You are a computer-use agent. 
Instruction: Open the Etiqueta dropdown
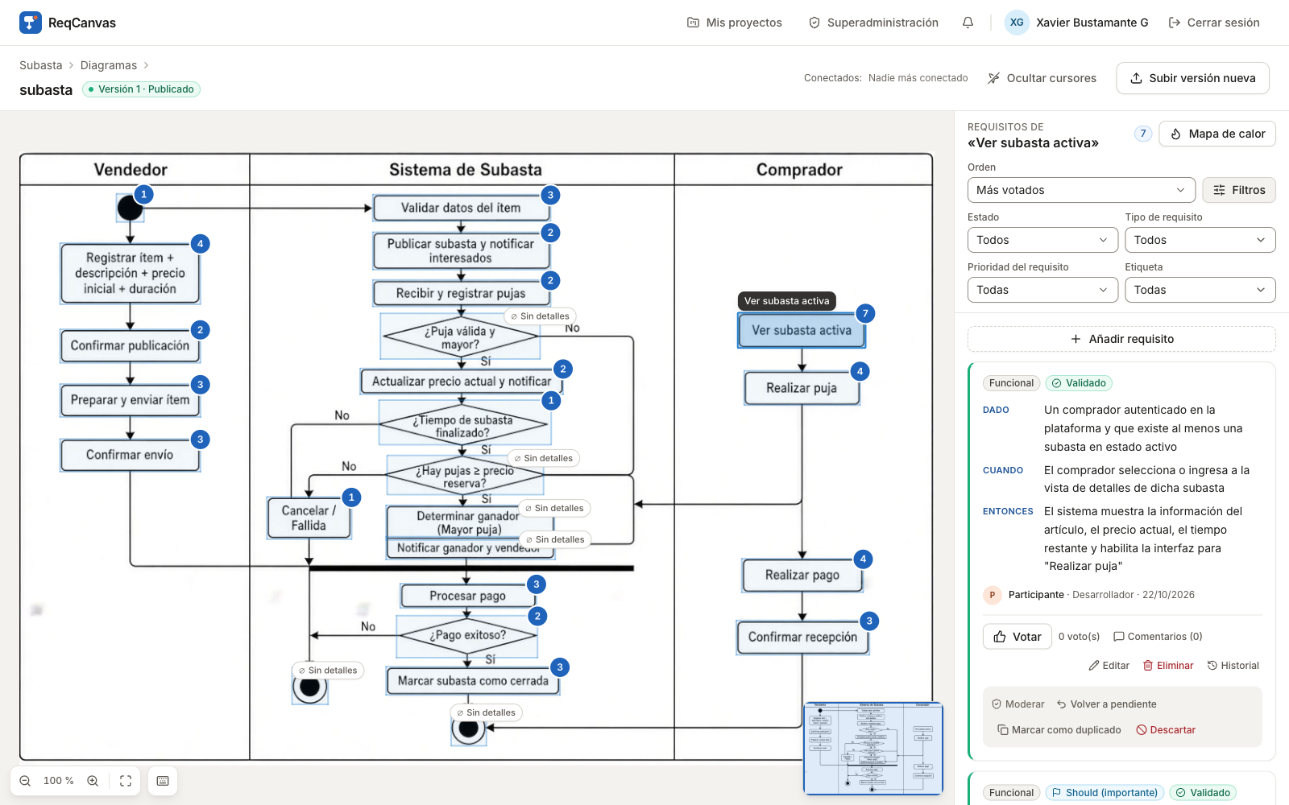(x=1200, y=290)
